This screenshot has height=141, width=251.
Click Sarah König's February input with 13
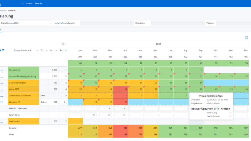click(x=90, y=115)
